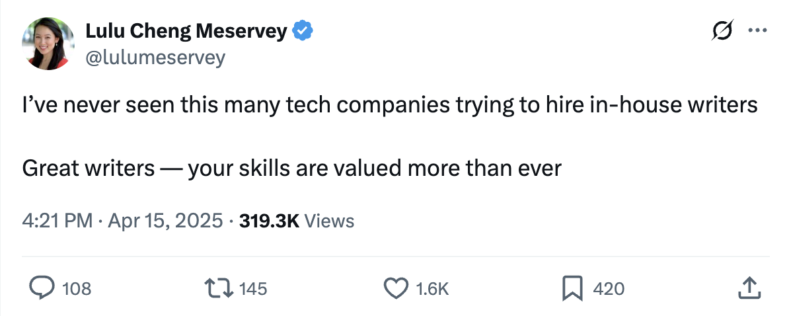Click the repost count 145
This screenshot has height=316, width=789.
[x=252, y=289]
